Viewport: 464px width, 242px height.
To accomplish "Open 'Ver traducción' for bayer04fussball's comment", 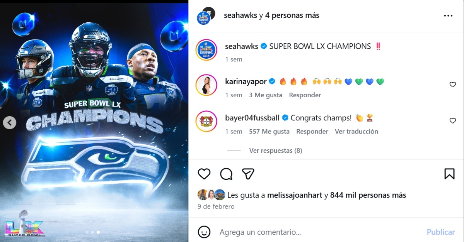I will [357, 132].
